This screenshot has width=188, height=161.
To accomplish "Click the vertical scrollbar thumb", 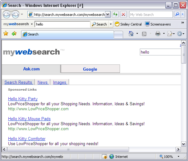I will pos(183,54).
